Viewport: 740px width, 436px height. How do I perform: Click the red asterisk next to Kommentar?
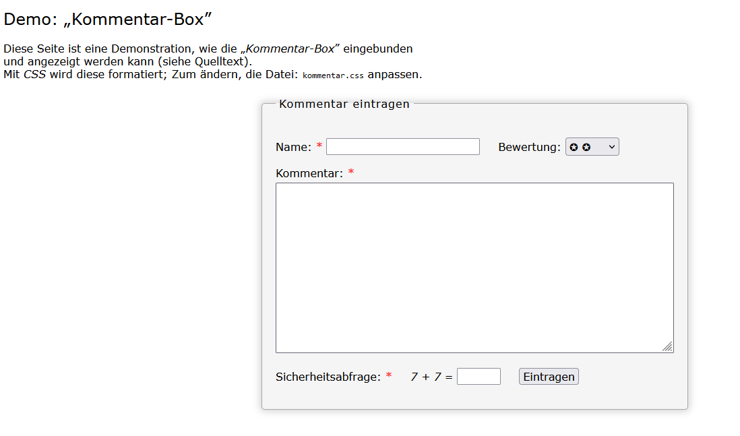pyautogui.click(x=351, y=173)
